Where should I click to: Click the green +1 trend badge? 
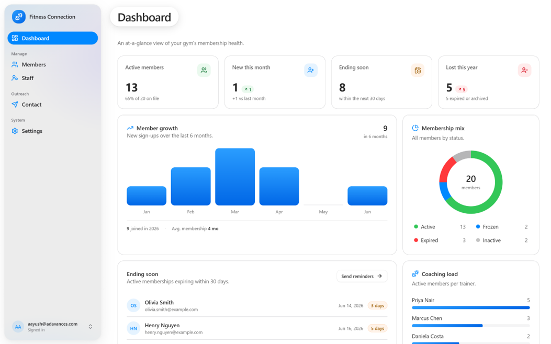[248, 89]
